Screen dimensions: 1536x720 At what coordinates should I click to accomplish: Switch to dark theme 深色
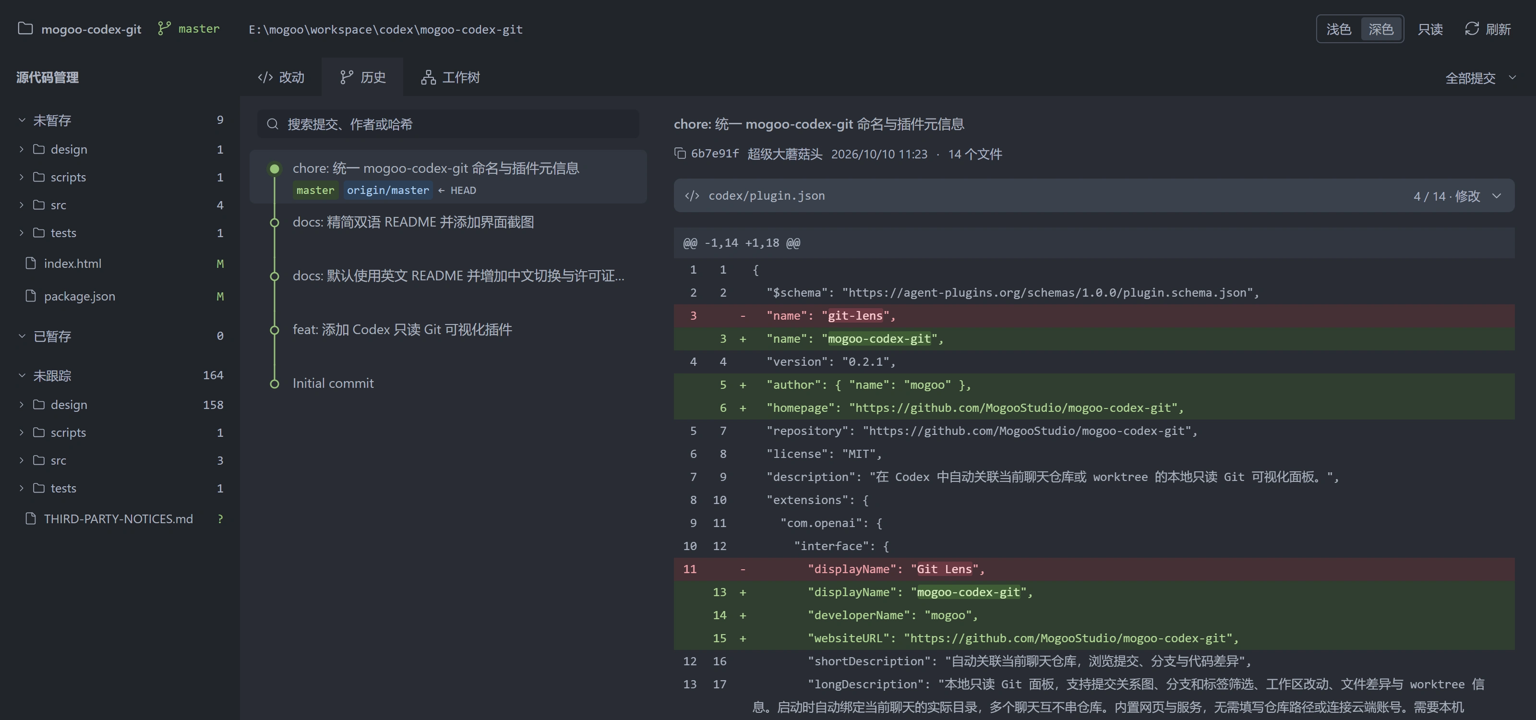tap(1381, 29)
